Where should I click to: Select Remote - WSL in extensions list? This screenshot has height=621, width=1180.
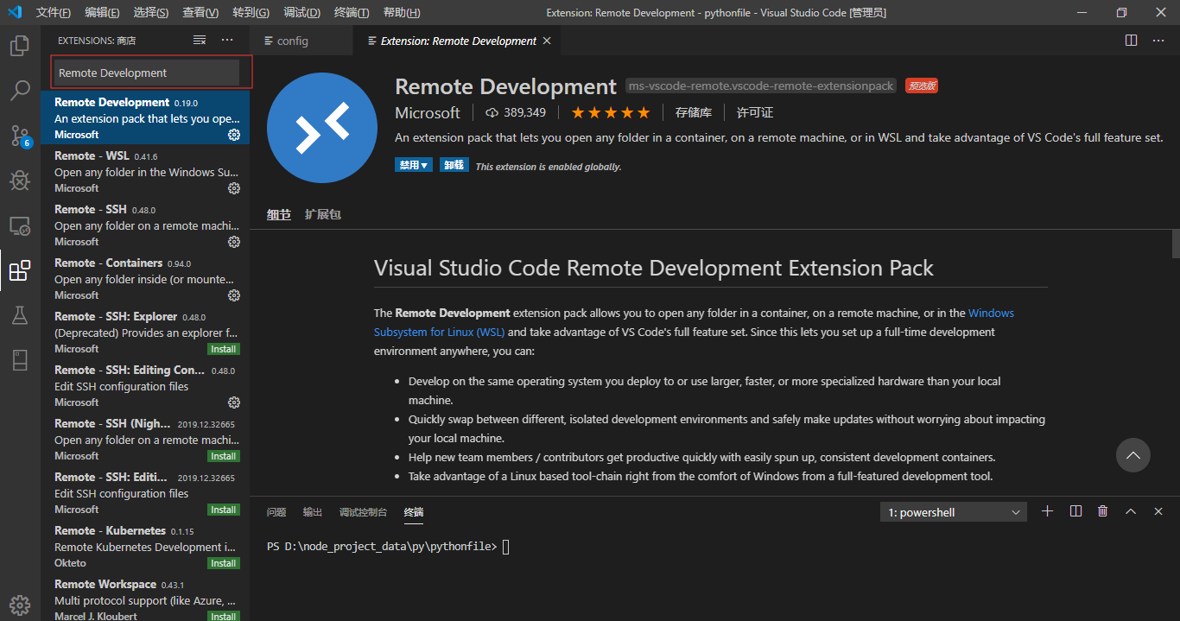(x=145, y=171)
